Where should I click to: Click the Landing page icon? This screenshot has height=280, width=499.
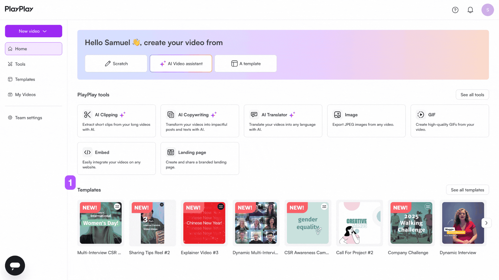(171, 152)
